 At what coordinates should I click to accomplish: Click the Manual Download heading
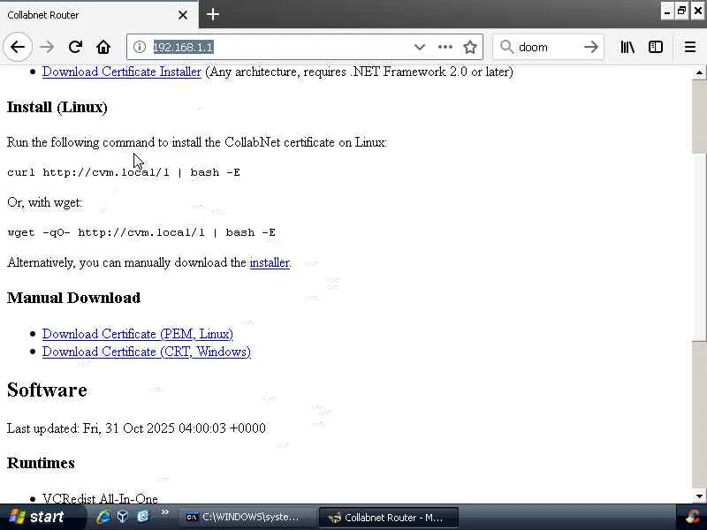point(74,298)
